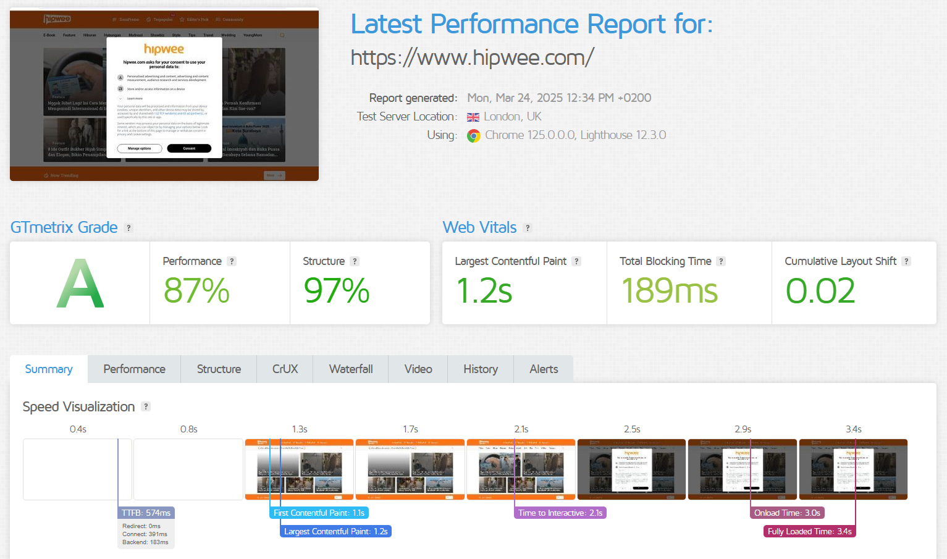Open help icon next to GTmetrix Grade
The width and height of the screenshot is (947, 559).
[128, 228]
